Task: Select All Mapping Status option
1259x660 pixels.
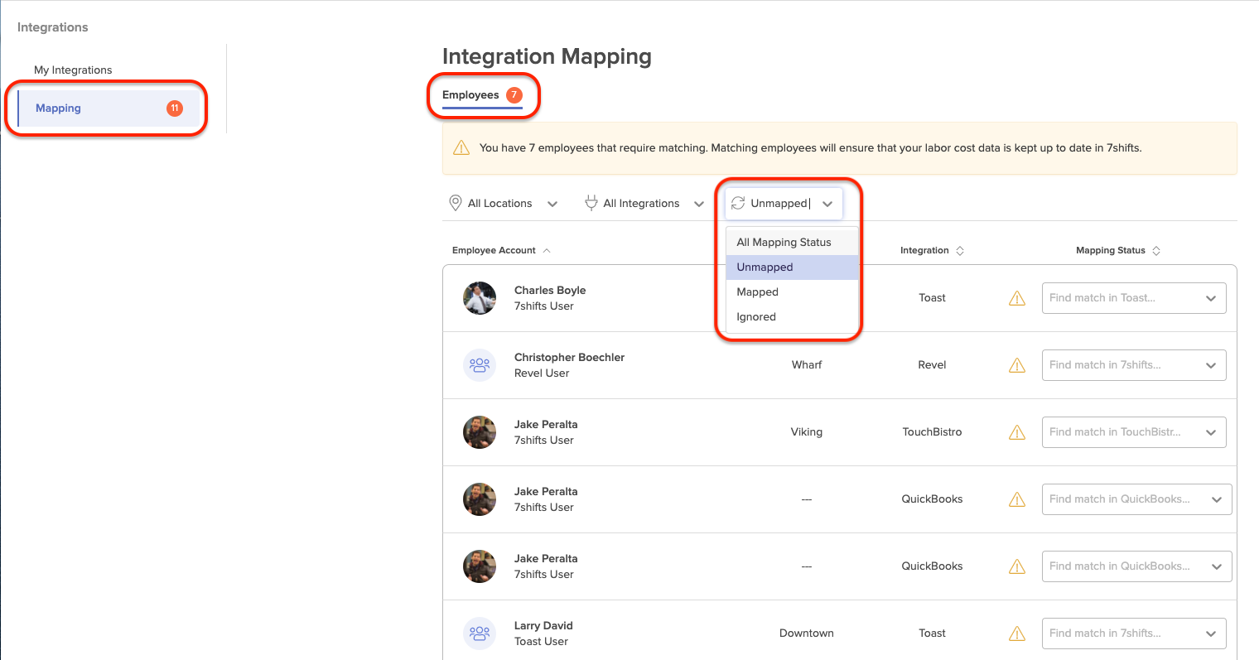Action: click(784, 243)
